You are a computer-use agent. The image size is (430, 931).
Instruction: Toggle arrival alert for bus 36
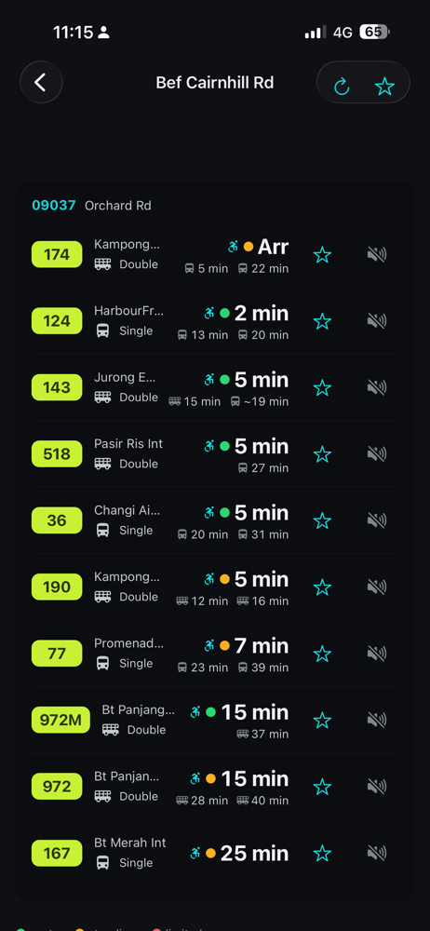coord(377,520)
